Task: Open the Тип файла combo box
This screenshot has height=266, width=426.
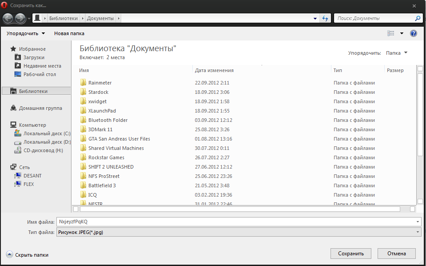Action: tap(239, 232)
